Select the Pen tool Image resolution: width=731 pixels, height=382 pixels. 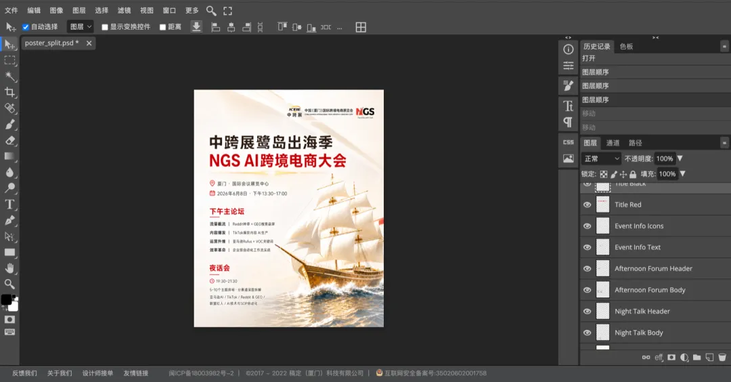coord(9,220)
